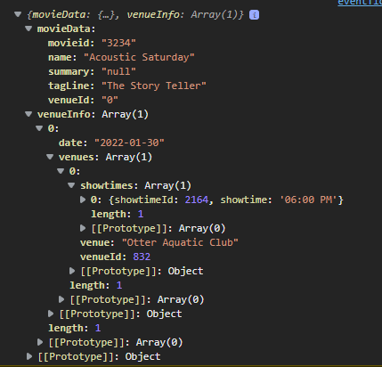Expand [[Prototype]]: Array(0) under venues length
Viewport: 382px width, 367px height.
point(61,299)
